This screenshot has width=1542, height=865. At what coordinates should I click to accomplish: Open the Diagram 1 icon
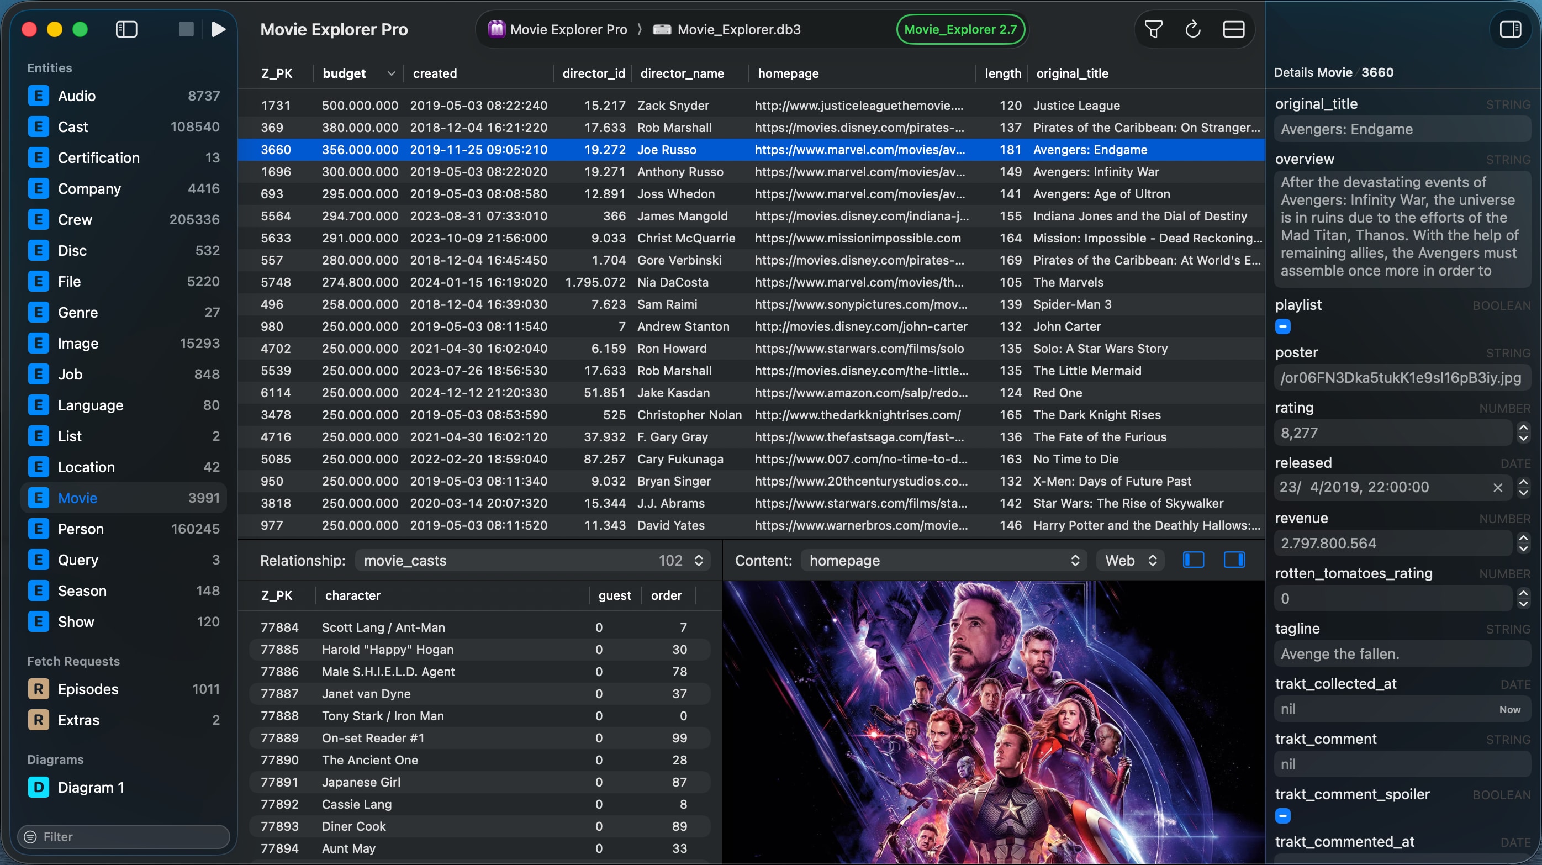pos(38,787)
